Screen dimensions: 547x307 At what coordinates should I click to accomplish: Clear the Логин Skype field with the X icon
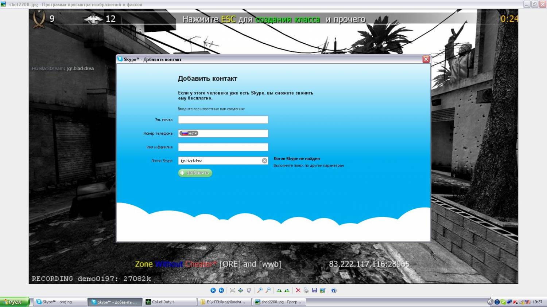tap(264, 161)
